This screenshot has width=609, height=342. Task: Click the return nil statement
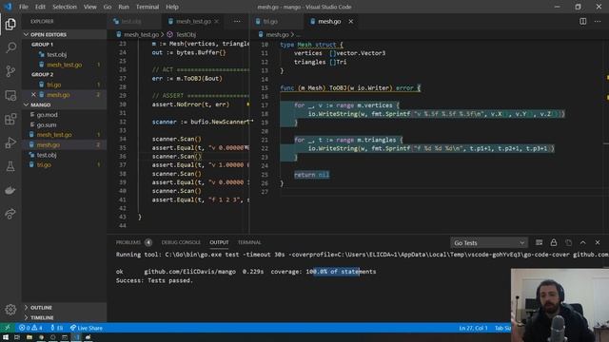tap(311, 175)
